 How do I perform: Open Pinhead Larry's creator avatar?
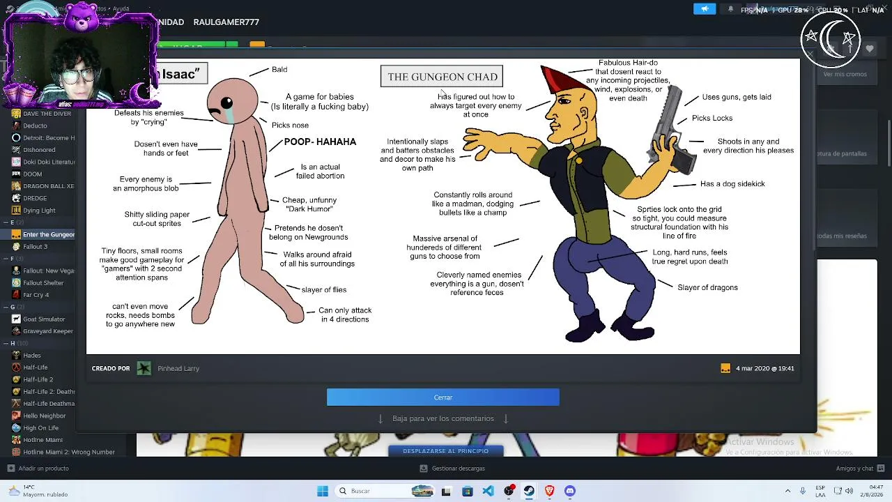(144, 368)
